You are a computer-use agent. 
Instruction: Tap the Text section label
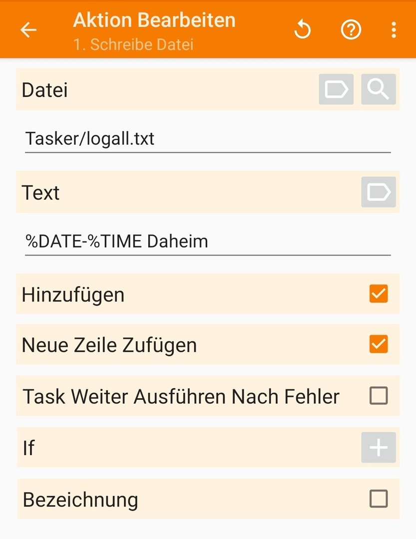(40, 193)
